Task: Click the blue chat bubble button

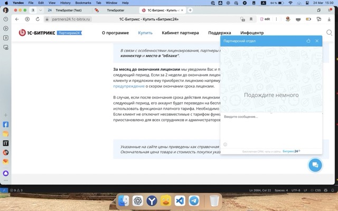Action: pyautogui.click(x=315, y=165)
